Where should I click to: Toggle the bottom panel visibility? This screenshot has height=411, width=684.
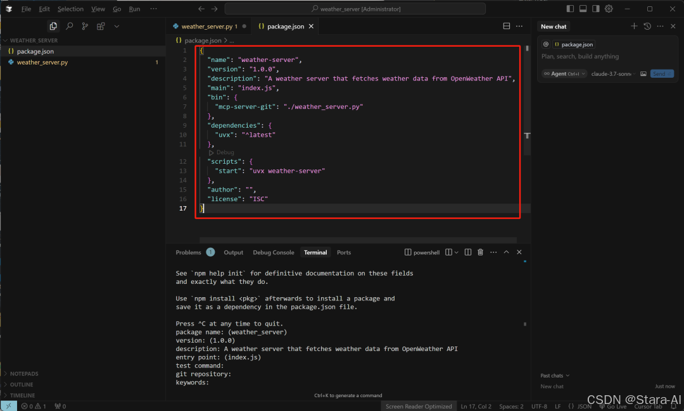coord(583,9)
